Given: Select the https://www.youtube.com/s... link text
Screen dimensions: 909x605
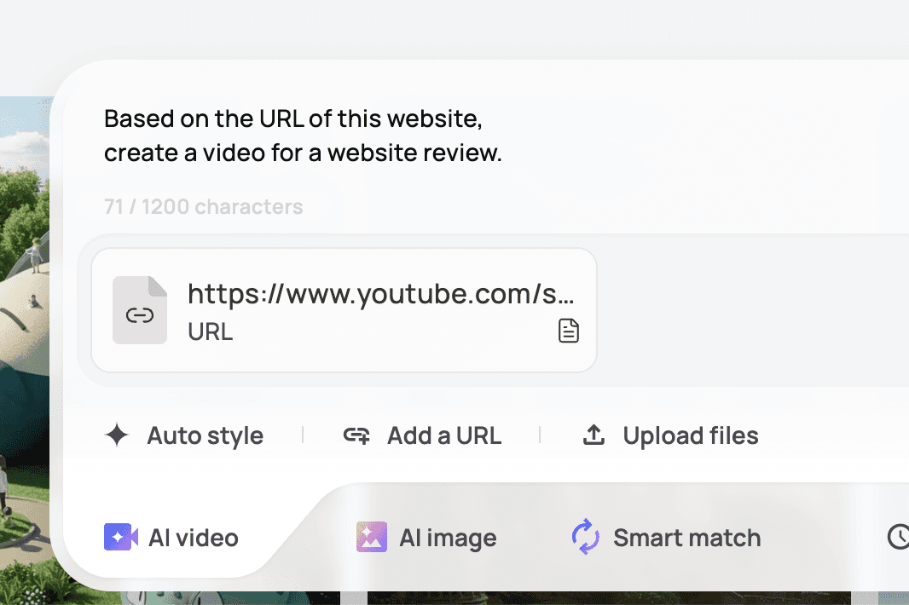Looking at the screenshot, I should (x=381, y=294).
